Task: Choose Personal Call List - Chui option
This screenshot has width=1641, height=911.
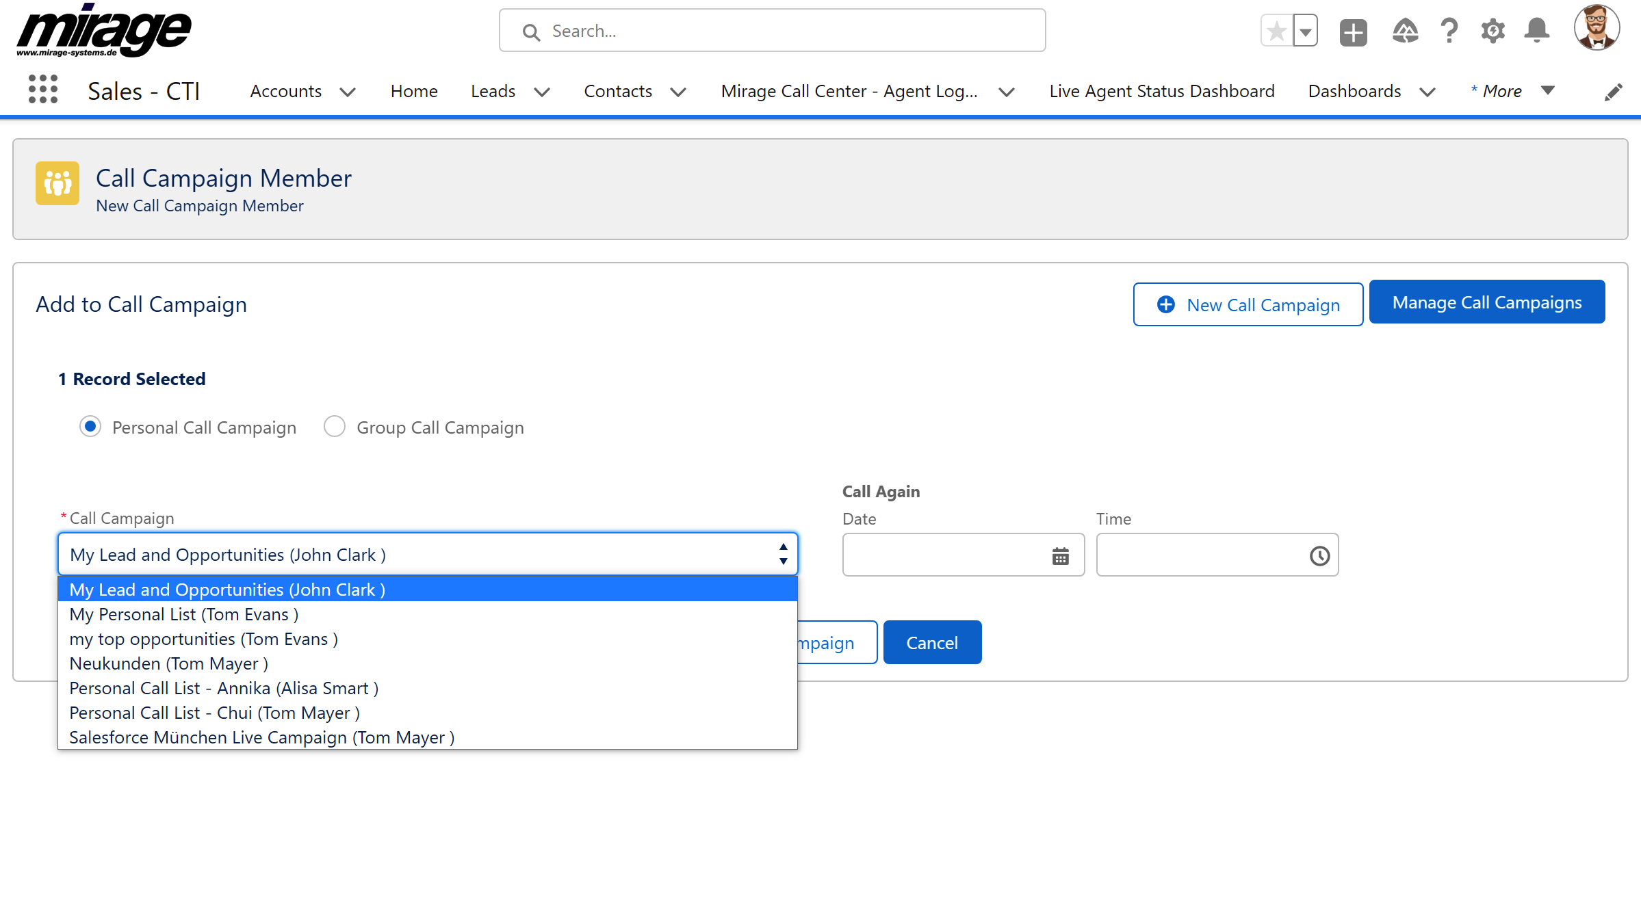Action: [x=428, y=713]
